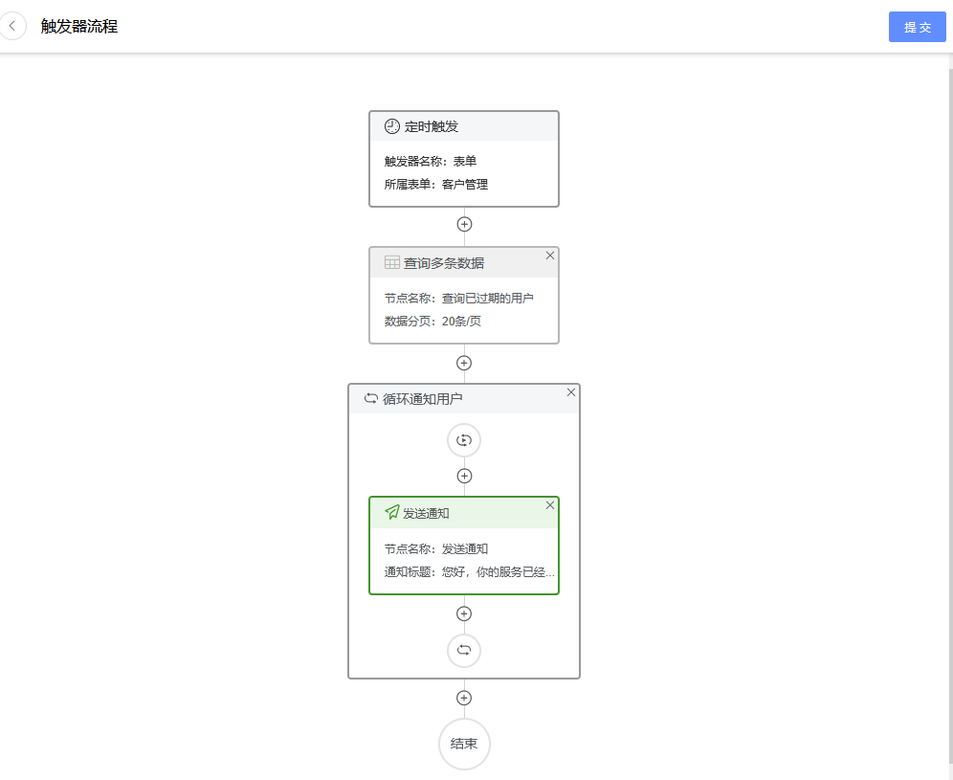Delete the 循环通知用户 loop using its × button

tap(571, 392)
